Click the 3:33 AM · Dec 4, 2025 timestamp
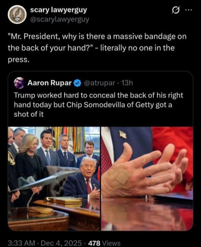Screen dimensions: 201x247 [x=45, y=243]
